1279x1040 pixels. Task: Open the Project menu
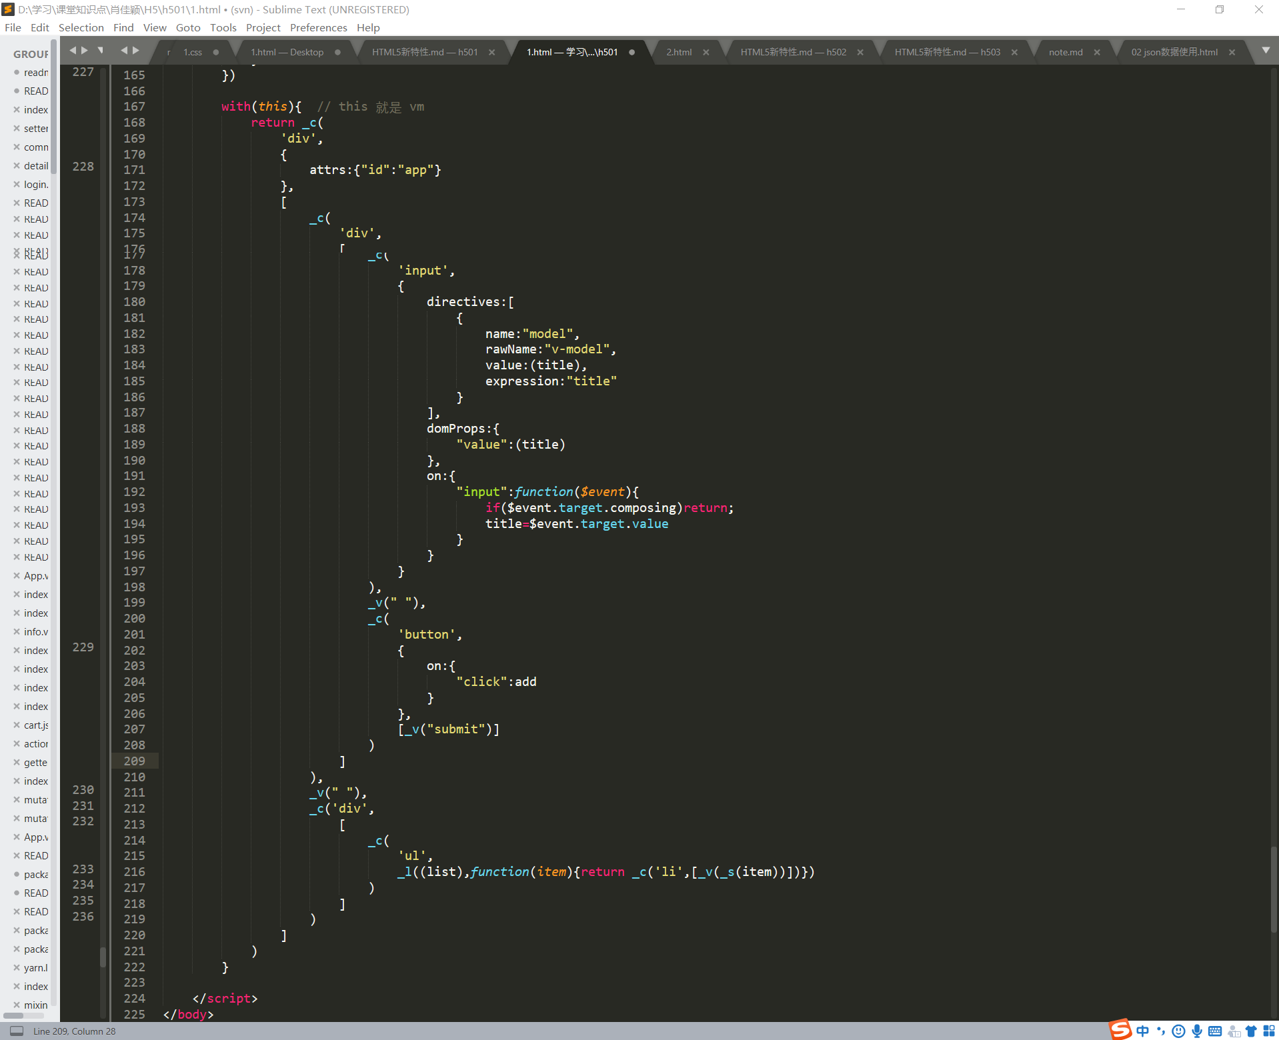pyautogui.click(x=263, y=27)
